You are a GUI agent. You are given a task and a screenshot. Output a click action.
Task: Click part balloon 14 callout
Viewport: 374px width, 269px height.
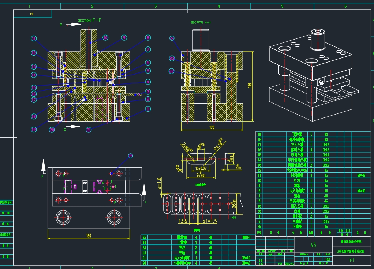pos(34,75)
